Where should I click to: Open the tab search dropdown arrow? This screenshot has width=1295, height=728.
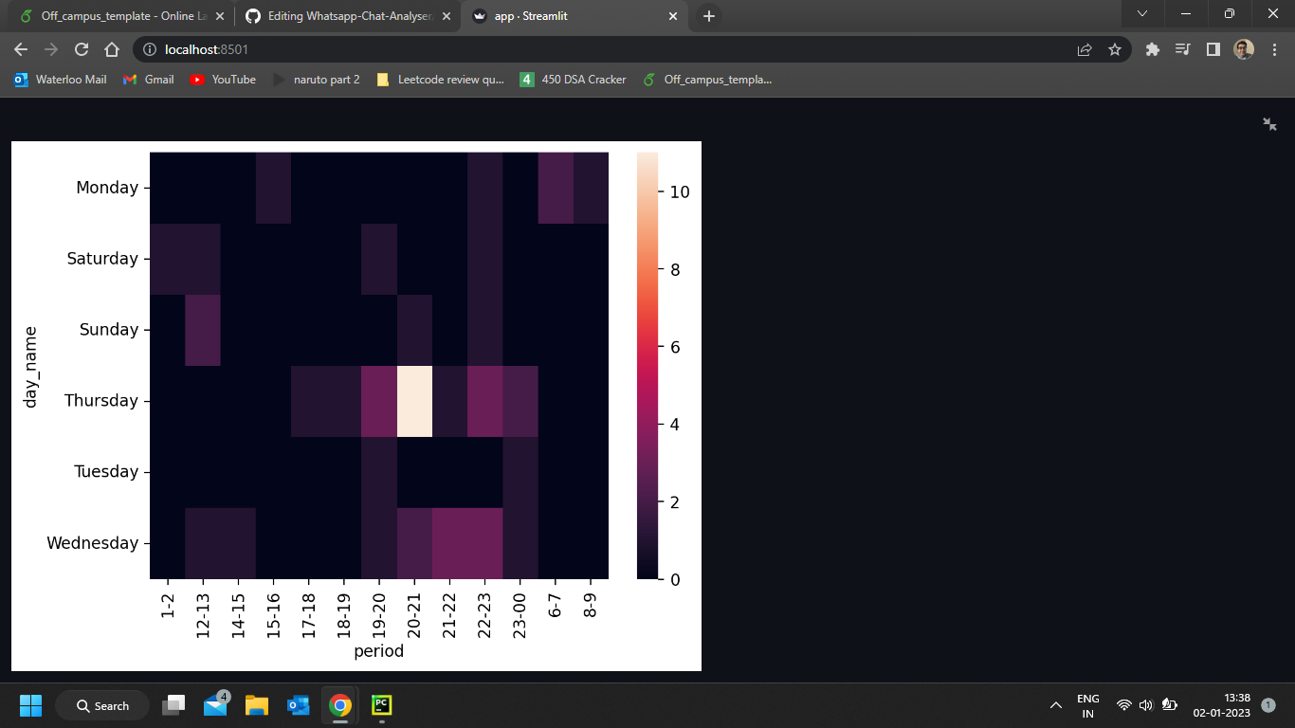coord(1141,14)
